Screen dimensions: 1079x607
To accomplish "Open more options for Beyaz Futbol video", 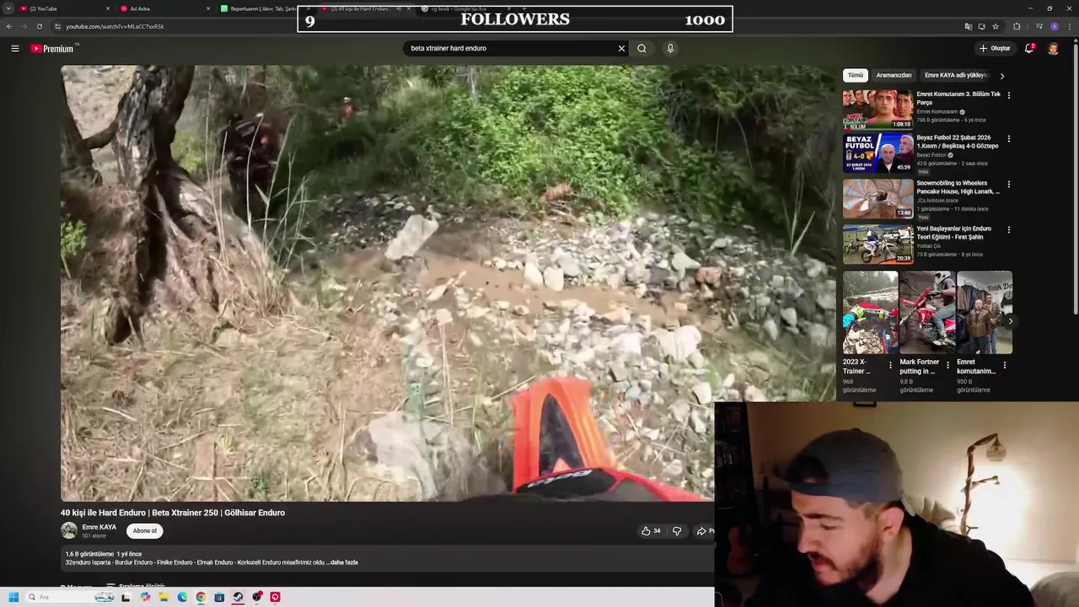I will (1008, 139).
